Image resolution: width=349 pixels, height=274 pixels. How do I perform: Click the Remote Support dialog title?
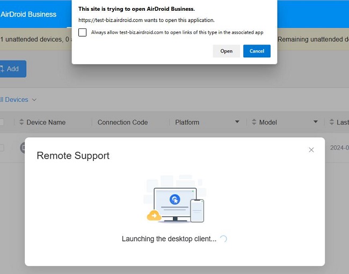[73, 155]
